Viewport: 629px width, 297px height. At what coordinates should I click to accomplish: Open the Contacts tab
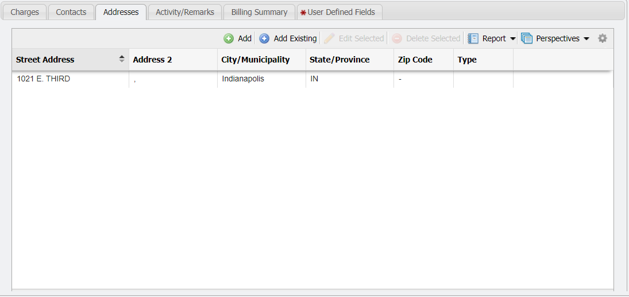coord(71,12)
